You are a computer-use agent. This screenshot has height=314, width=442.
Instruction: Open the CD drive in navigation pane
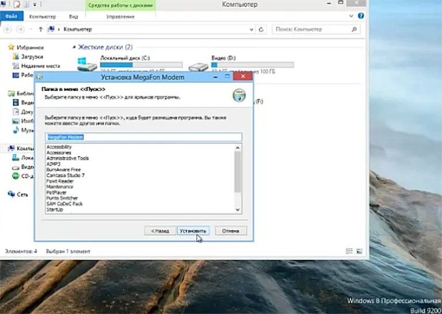tap(24, 177)
